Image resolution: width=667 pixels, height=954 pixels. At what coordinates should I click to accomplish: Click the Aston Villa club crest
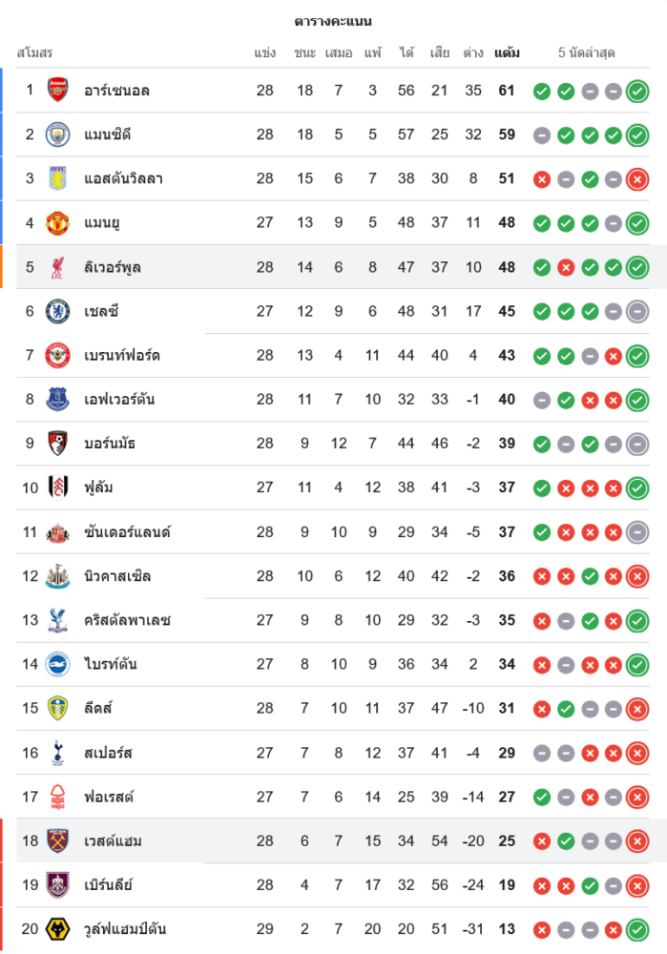tap(58, 178)
